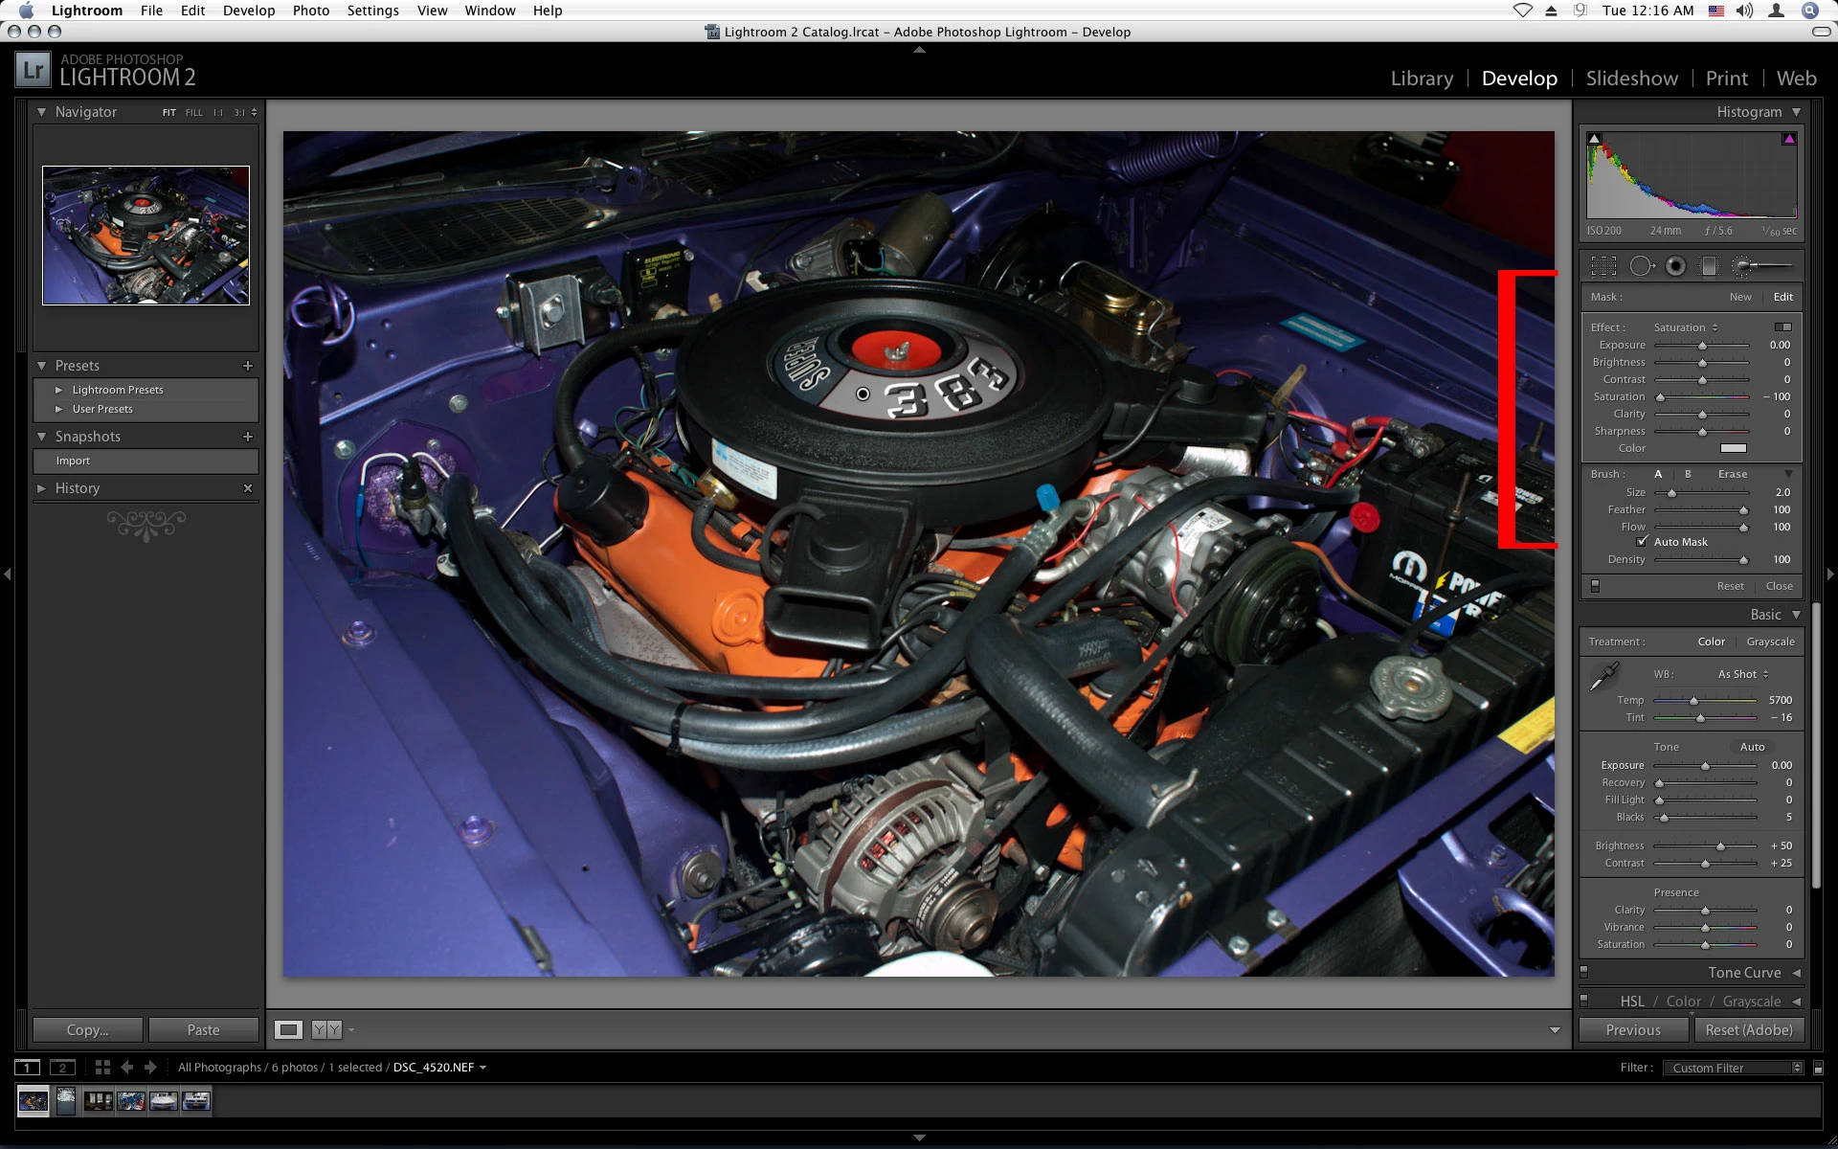Image resolution: width=1838 pixels, height=1149 pixels.
Task: Toggle the Auto Mask checkbox
Action: tap(1643, 542)
